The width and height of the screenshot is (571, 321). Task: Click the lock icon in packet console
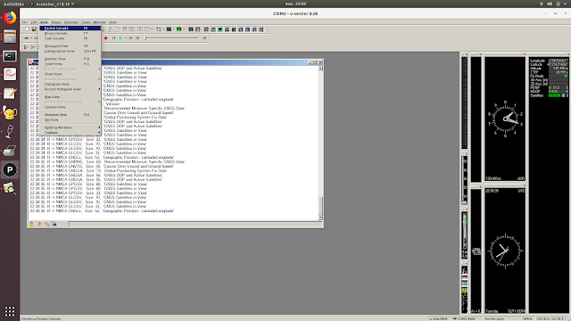[32, 224]
